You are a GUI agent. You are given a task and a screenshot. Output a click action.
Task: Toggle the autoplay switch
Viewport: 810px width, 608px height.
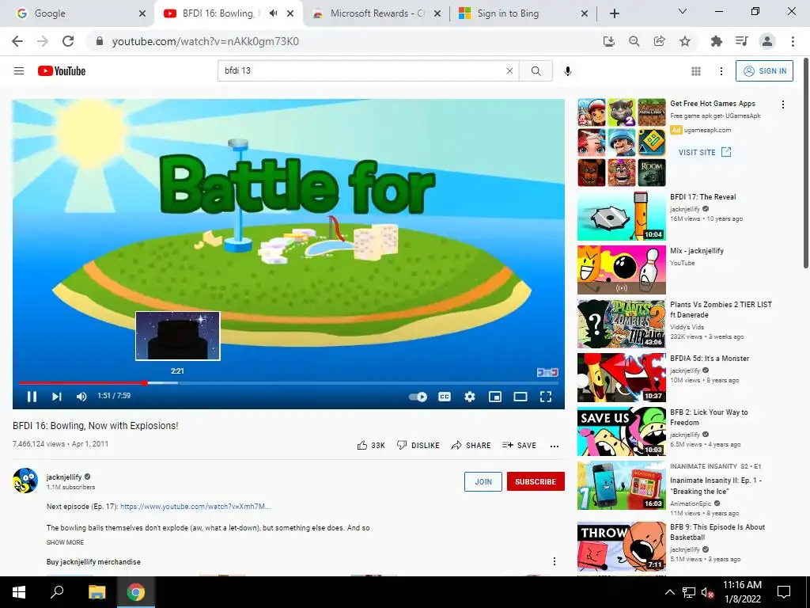pos(418,397)
